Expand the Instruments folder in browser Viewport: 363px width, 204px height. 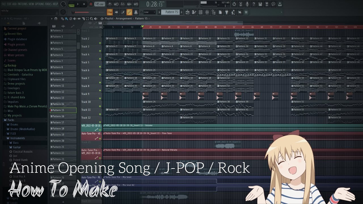(x=17, y=138)
